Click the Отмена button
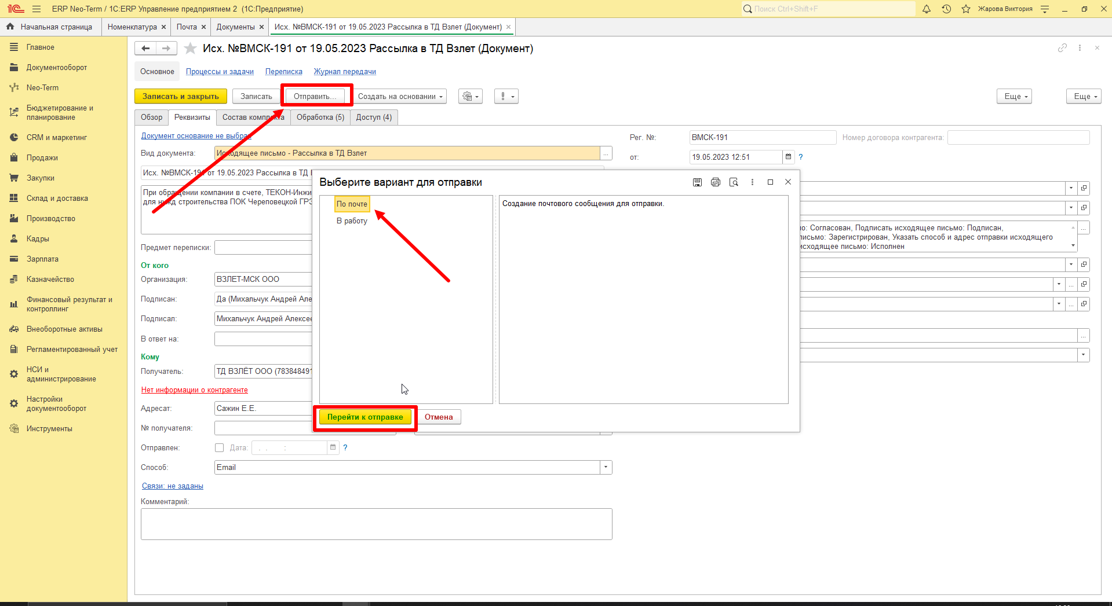Viewport: 1112px width, 606px height. 439,417
